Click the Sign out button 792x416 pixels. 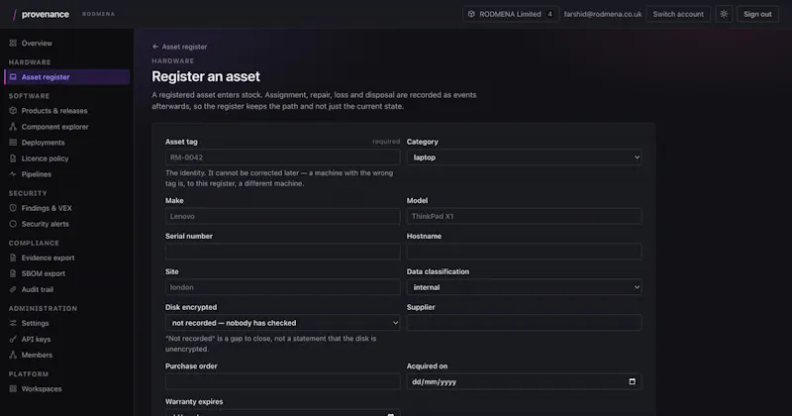(757, 14)
